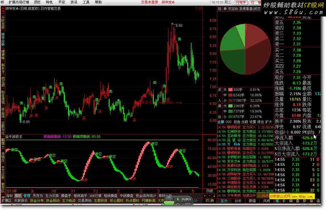Click the plus zoom-in chart icon
The width and height of the screenshot is (326, 210).
tap(205, 196)
